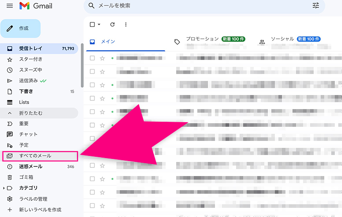
Task: Toggle the select-all checkbox in toolbar
Action: pos(92,25)
